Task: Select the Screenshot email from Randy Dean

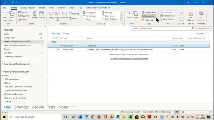Action: (x=129, y=46)
